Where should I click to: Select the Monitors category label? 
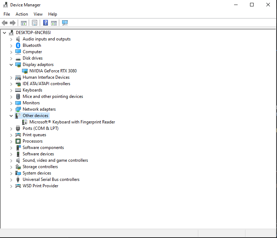pyautogui.click(x=31, y=103)
